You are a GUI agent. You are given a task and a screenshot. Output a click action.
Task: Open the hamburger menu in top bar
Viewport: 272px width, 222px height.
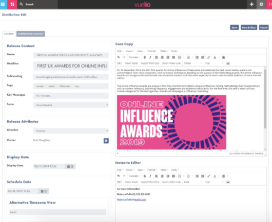tap(3, 4)
